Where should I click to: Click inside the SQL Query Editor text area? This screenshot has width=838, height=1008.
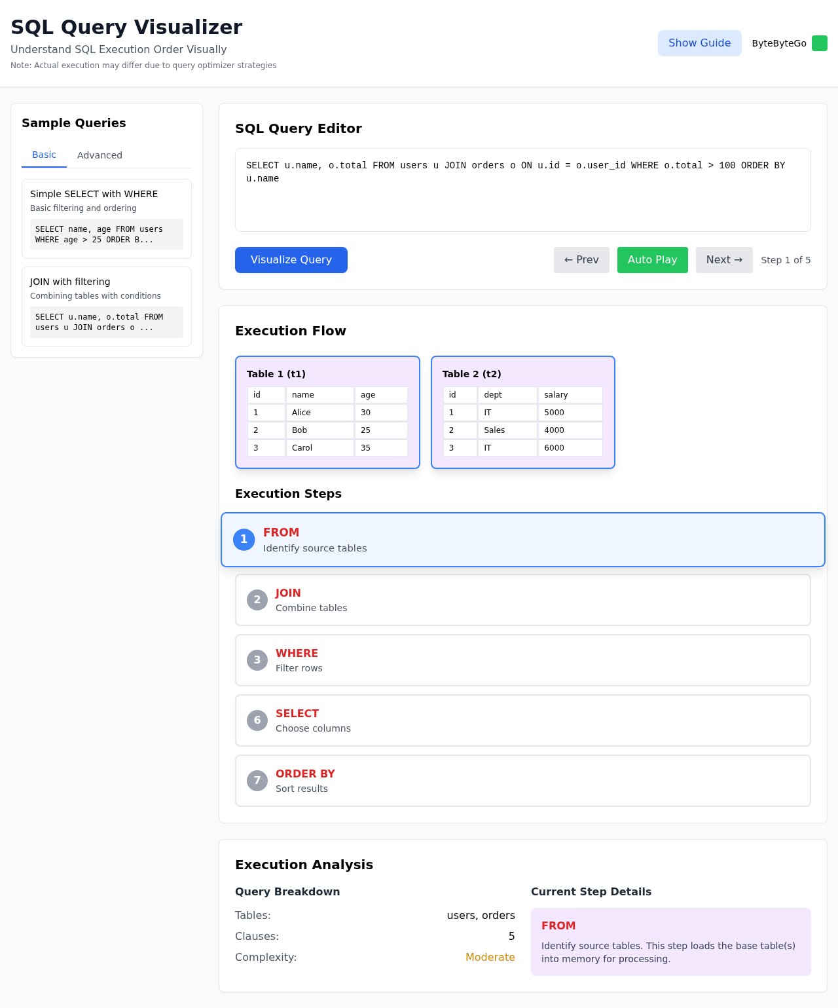point(522,190)
